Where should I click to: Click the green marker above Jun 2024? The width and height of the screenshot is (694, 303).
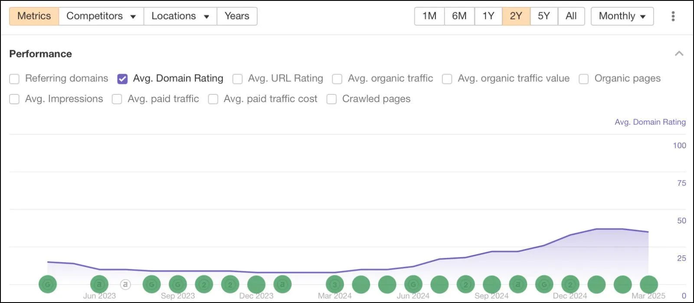(413, 284)
